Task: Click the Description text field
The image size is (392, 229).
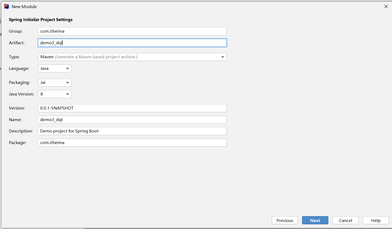Action: (x=132, y=131)
